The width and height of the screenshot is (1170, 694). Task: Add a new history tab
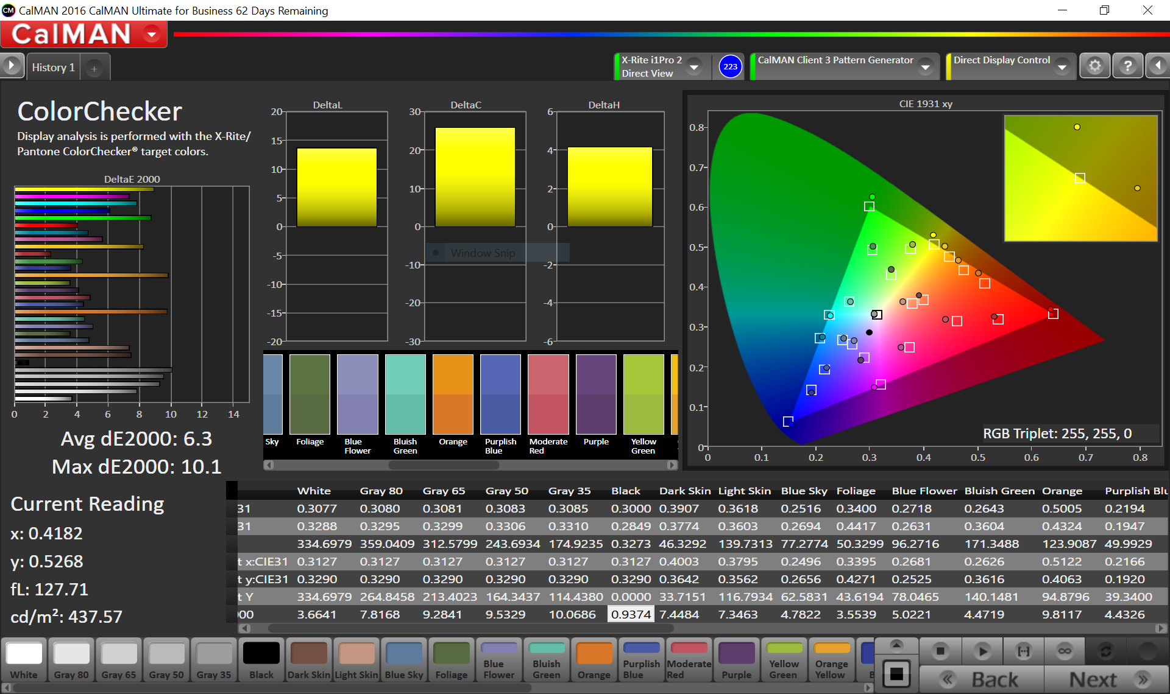[94, 69]
